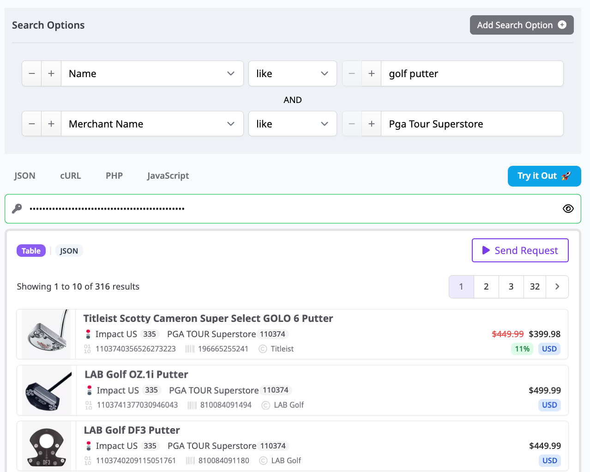Click merchant ID 110374 in Titleist row
This screenshot has width=590, height=472.
[x=272, y=334]
